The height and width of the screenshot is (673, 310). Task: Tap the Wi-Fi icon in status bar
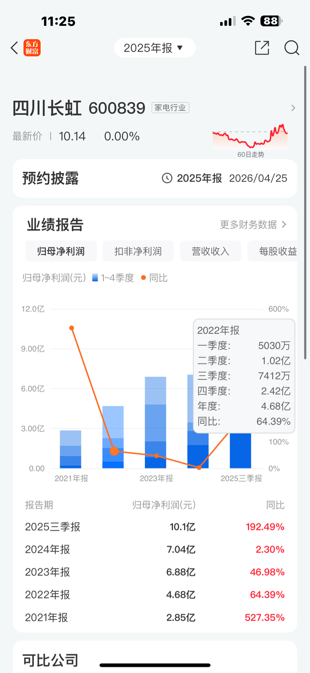pyautogui.click(x=248, y=21)
